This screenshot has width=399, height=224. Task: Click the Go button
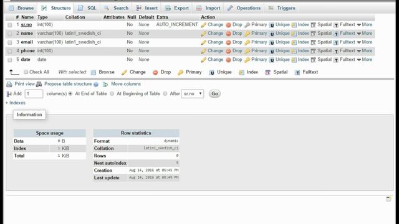pos(214,94)
